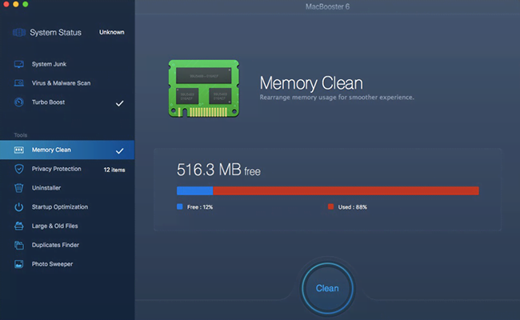Click the Memory Clean checkmark
The height and width of the screenshot is (320, 520).
[119, 151]
